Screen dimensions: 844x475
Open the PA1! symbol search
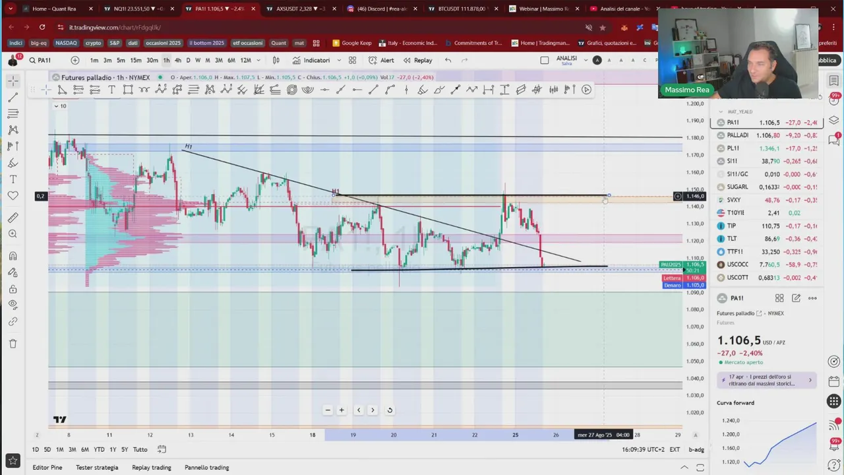click(41, 60)
